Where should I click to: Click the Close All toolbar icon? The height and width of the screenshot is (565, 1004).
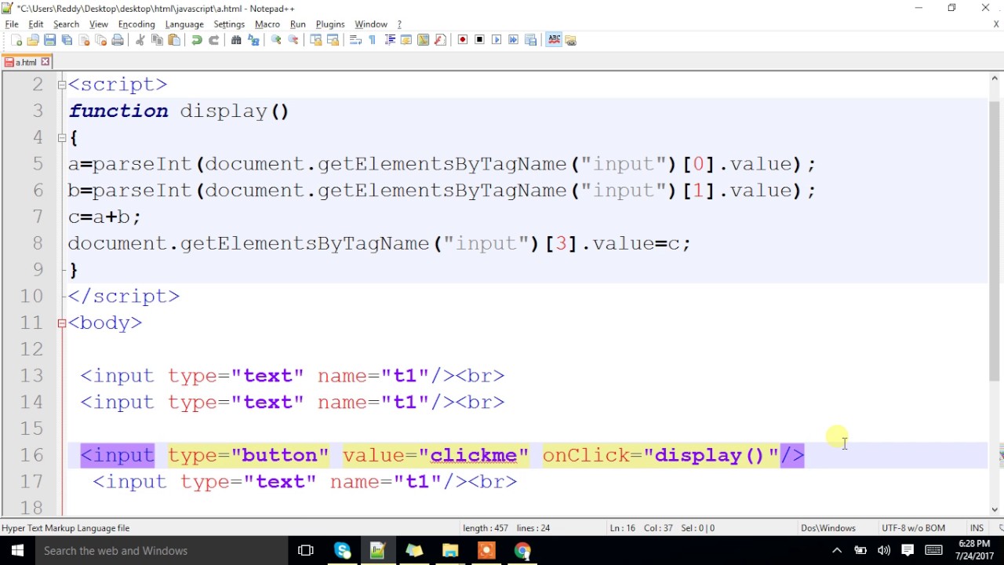100,40
